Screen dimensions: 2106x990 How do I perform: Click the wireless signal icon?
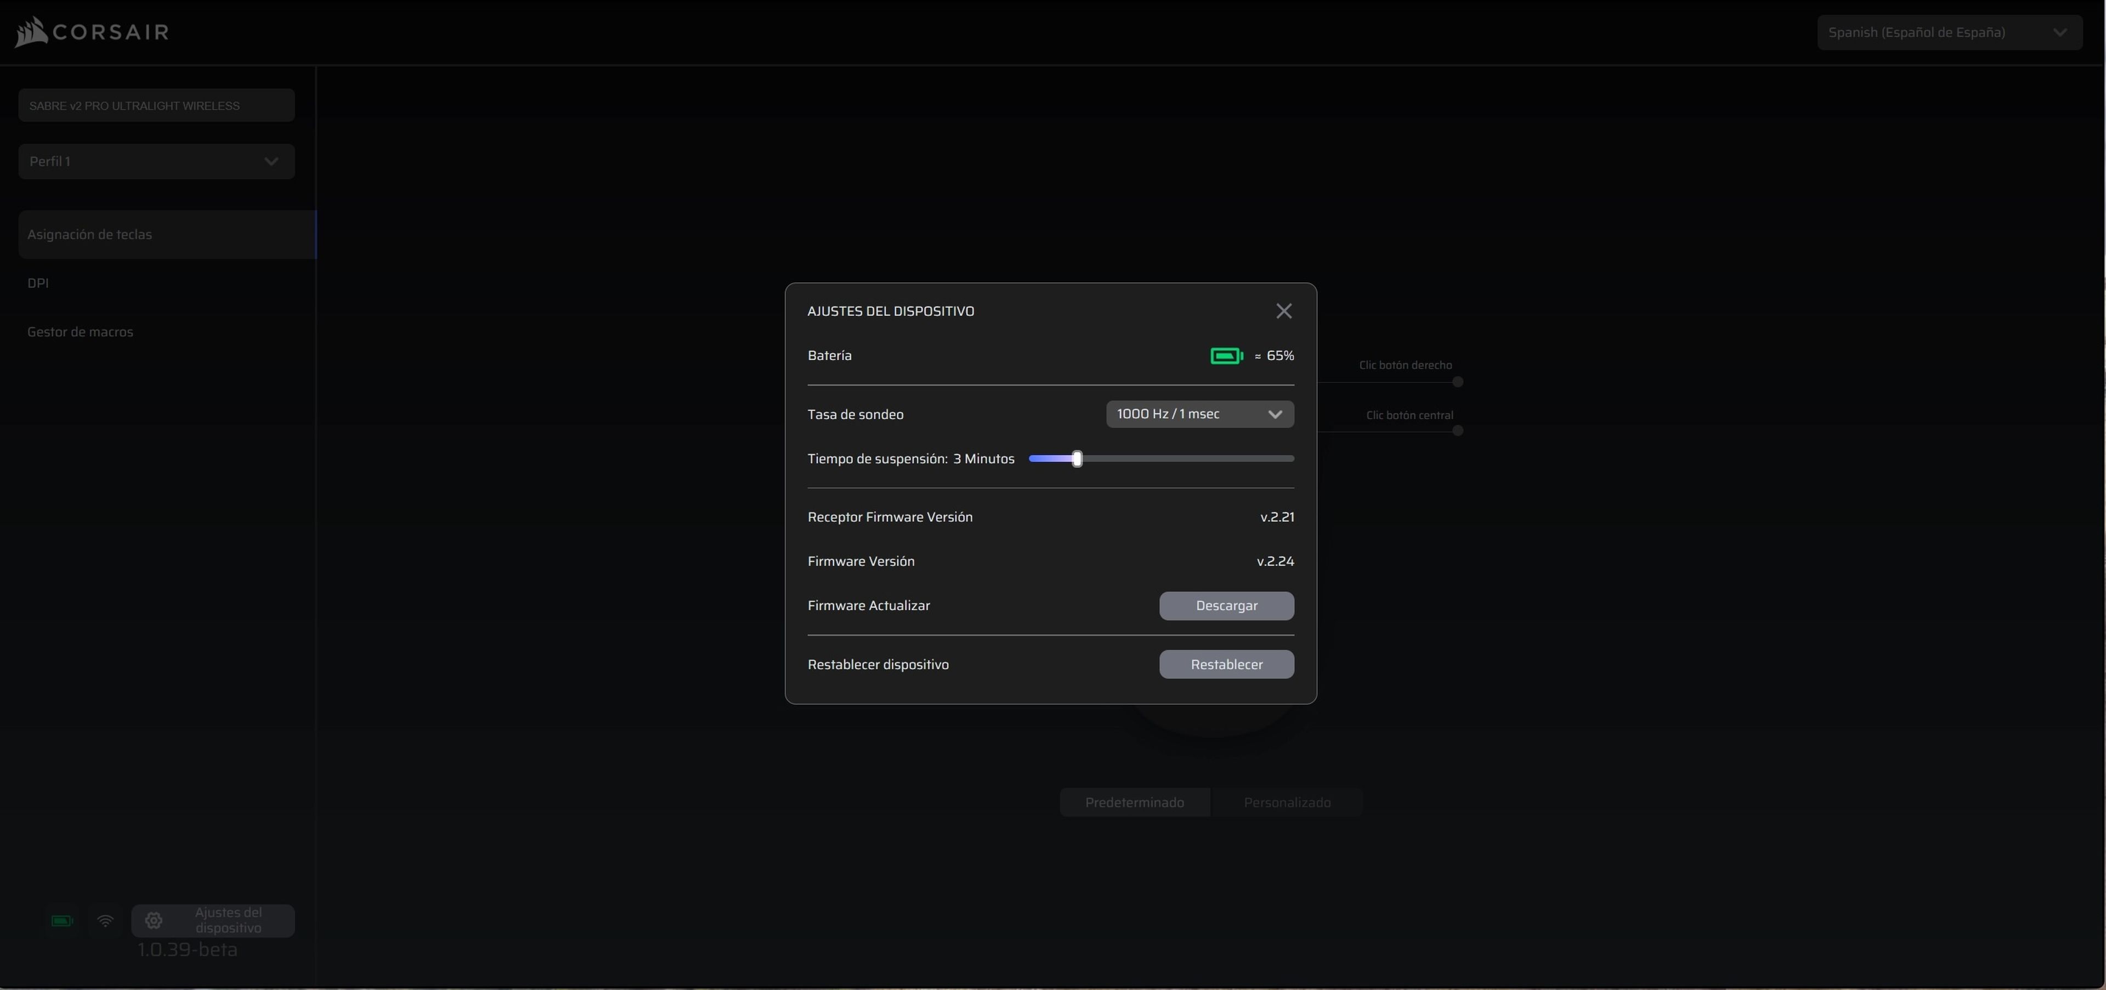(x=105, y=920)
